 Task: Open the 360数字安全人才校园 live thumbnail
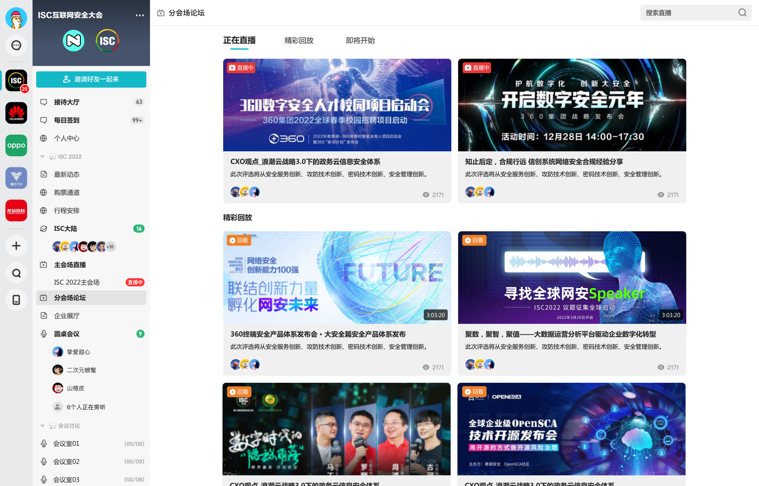tap(337, 105)
